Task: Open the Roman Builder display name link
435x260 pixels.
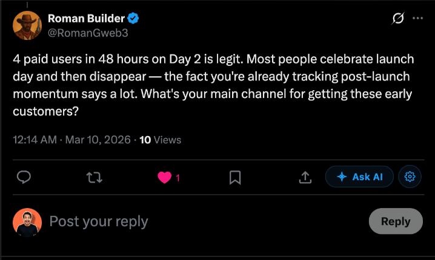Action: coord(85,19)
